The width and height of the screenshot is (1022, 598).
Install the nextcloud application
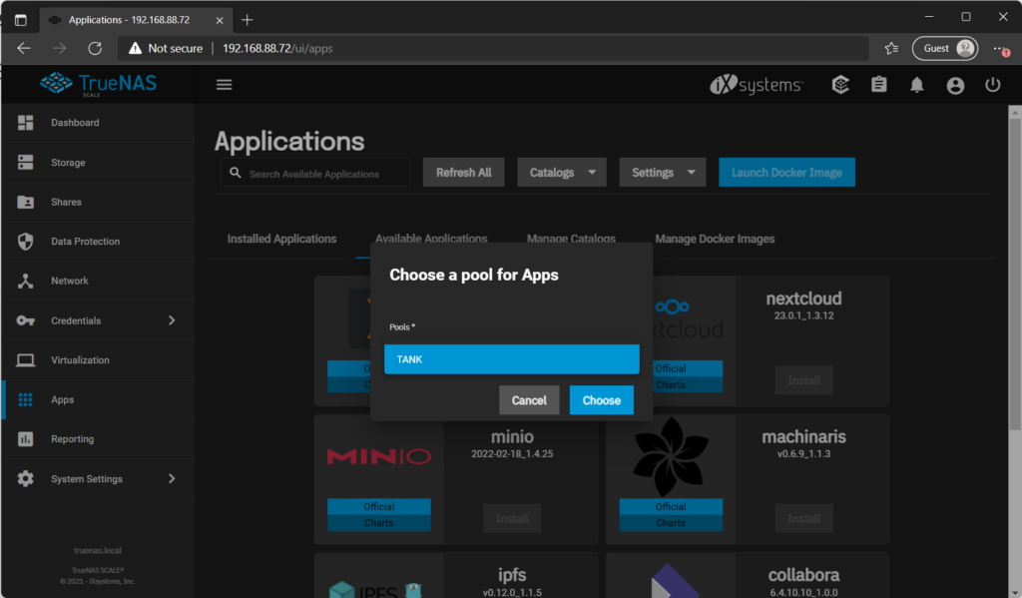(804, 380)
